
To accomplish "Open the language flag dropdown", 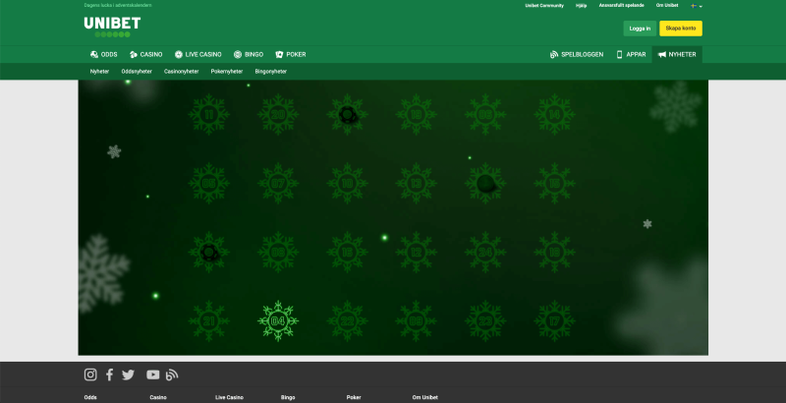I will click(697, 6).
